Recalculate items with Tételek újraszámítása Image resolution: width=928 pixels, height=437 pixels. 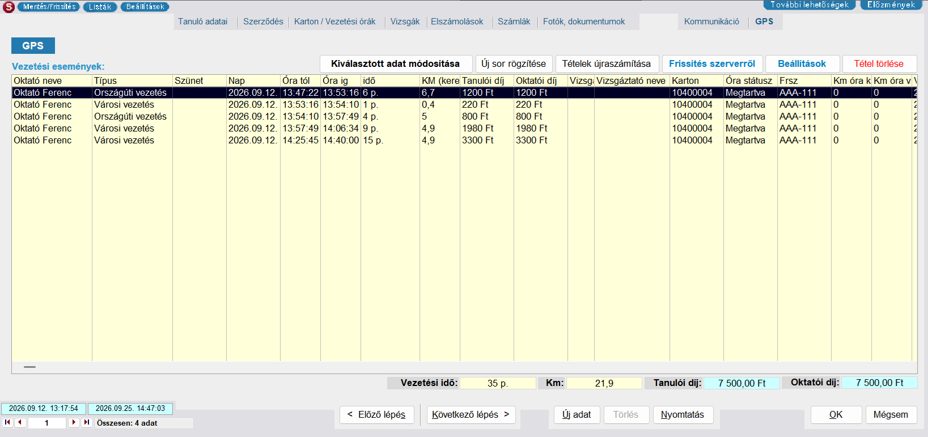pos(607,63)
